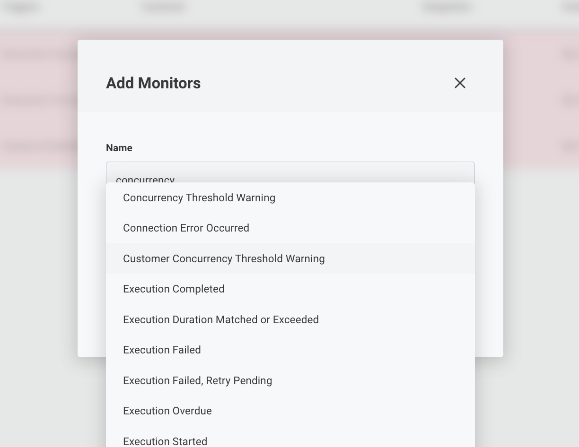579x447 pixels.
Task: Select the "Execution Started" entry
Action: (x=165, y=441)
